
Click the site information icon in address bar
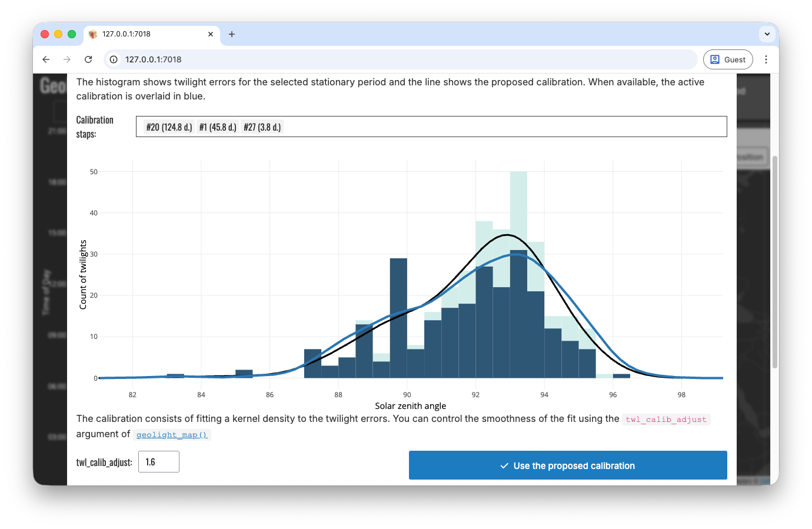point(114,59)
